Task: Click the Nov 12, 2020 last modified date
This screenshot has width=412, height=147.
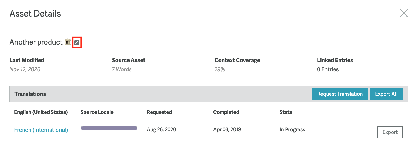Action: point(25,69)
